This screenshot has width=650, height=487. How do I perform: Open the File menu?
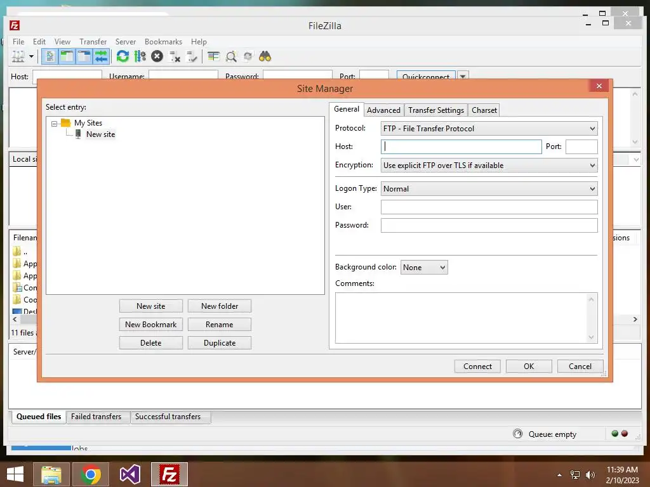[x=18, y=42]
